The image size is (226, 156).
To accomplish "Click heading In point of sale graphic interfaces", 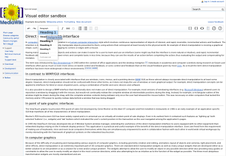I will click(x=49, y=104).
